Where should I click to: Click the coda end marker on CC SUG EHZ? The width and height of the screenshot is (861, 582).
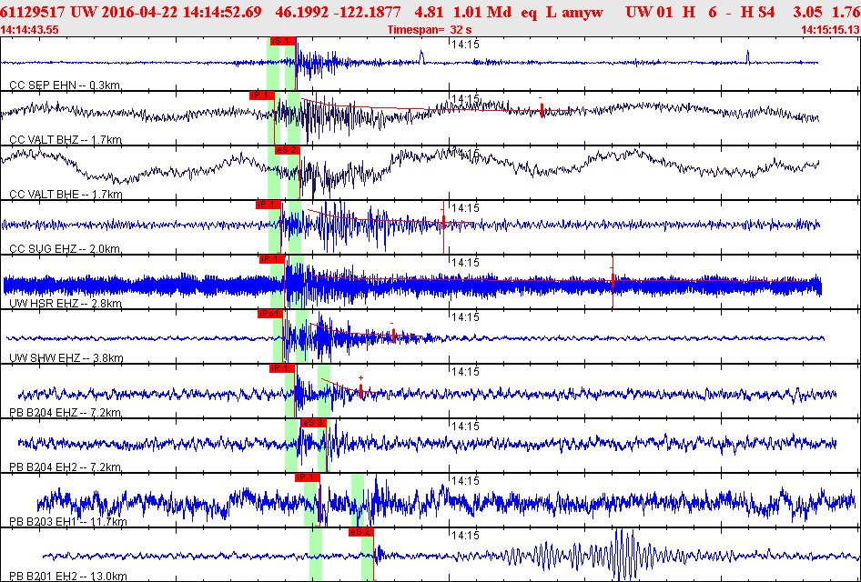pyautogui.click(x=443, y=220)
